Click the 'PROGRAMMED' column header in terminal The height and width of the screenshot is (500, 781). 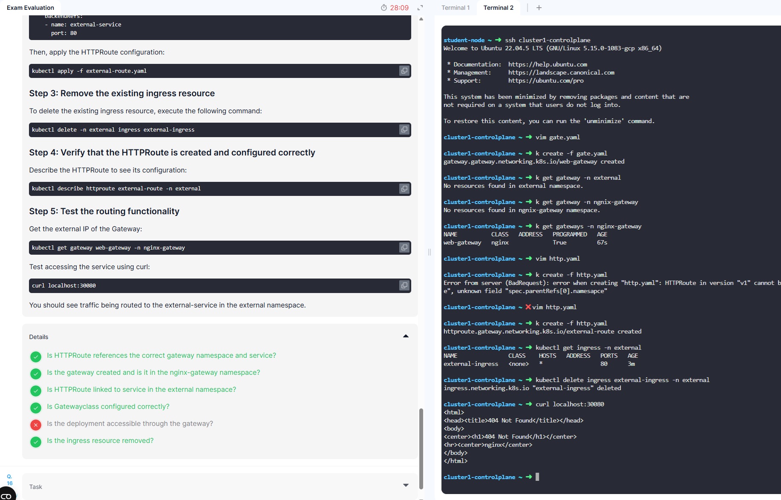point(570,234)
